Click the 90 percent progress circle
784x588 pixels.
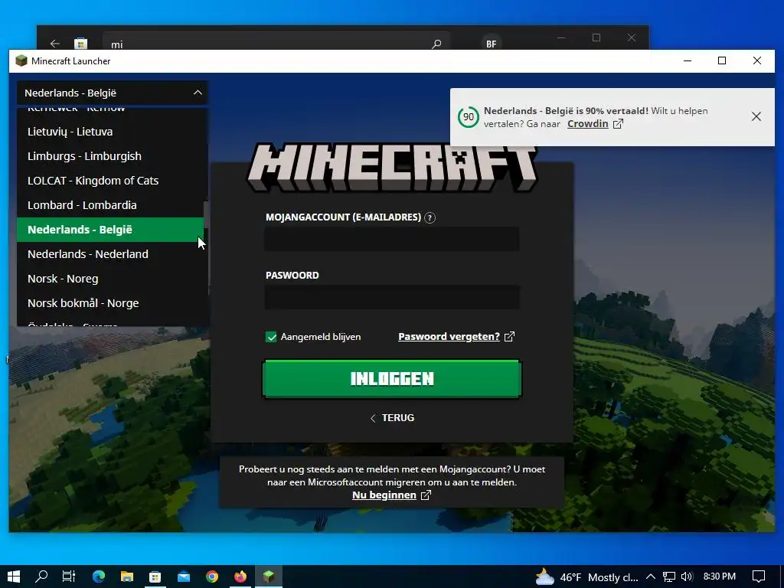(x=469, y=117)
